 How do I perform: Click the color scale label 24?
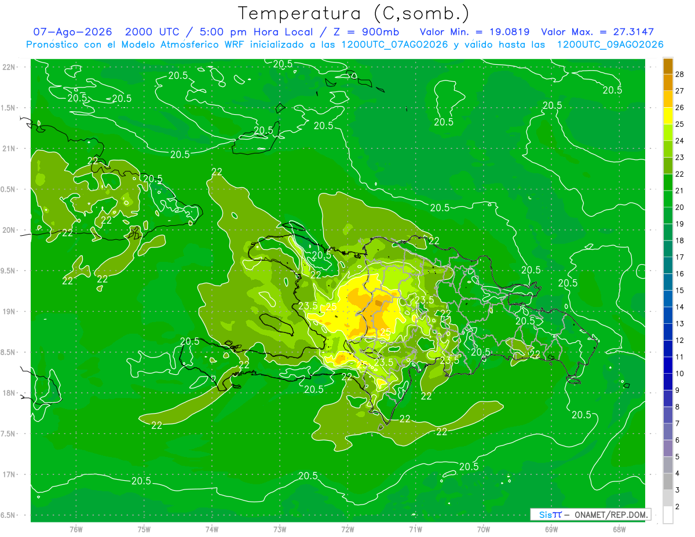pyautogui.click(x=680, y=141)
